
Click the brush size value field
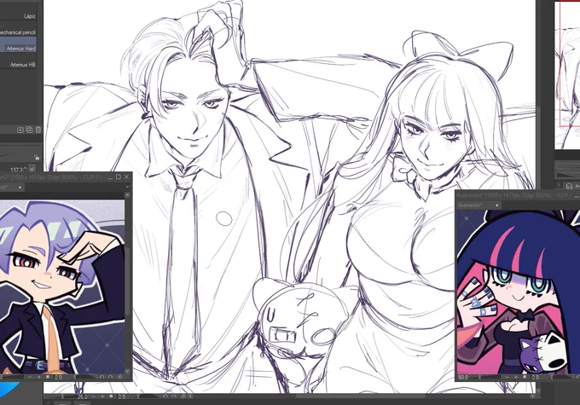tap(19, 170)
